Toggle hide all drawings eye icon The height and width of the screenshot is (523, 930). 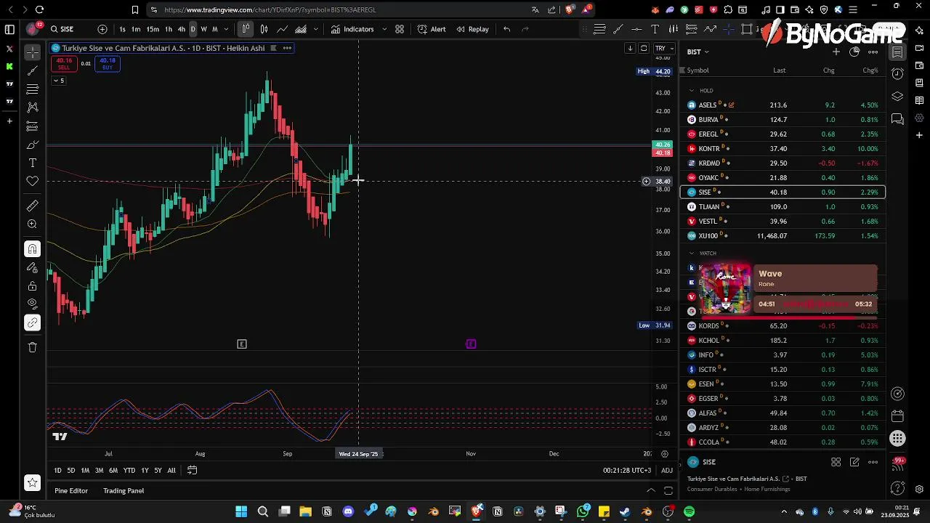(32, 304)
